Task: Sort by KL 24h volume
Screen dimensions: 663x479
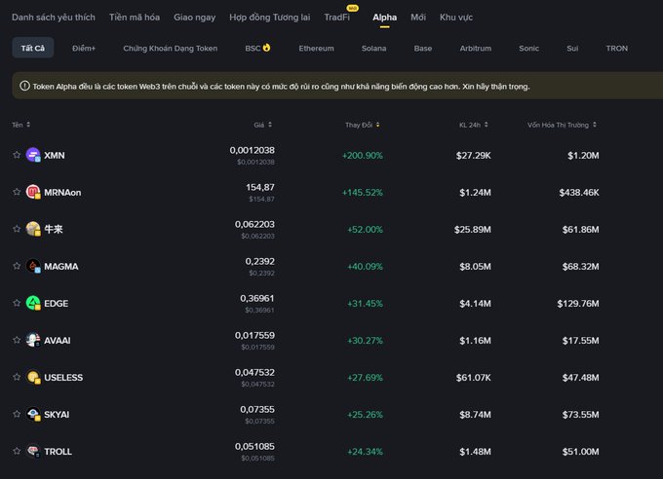Action: point(474,125)
